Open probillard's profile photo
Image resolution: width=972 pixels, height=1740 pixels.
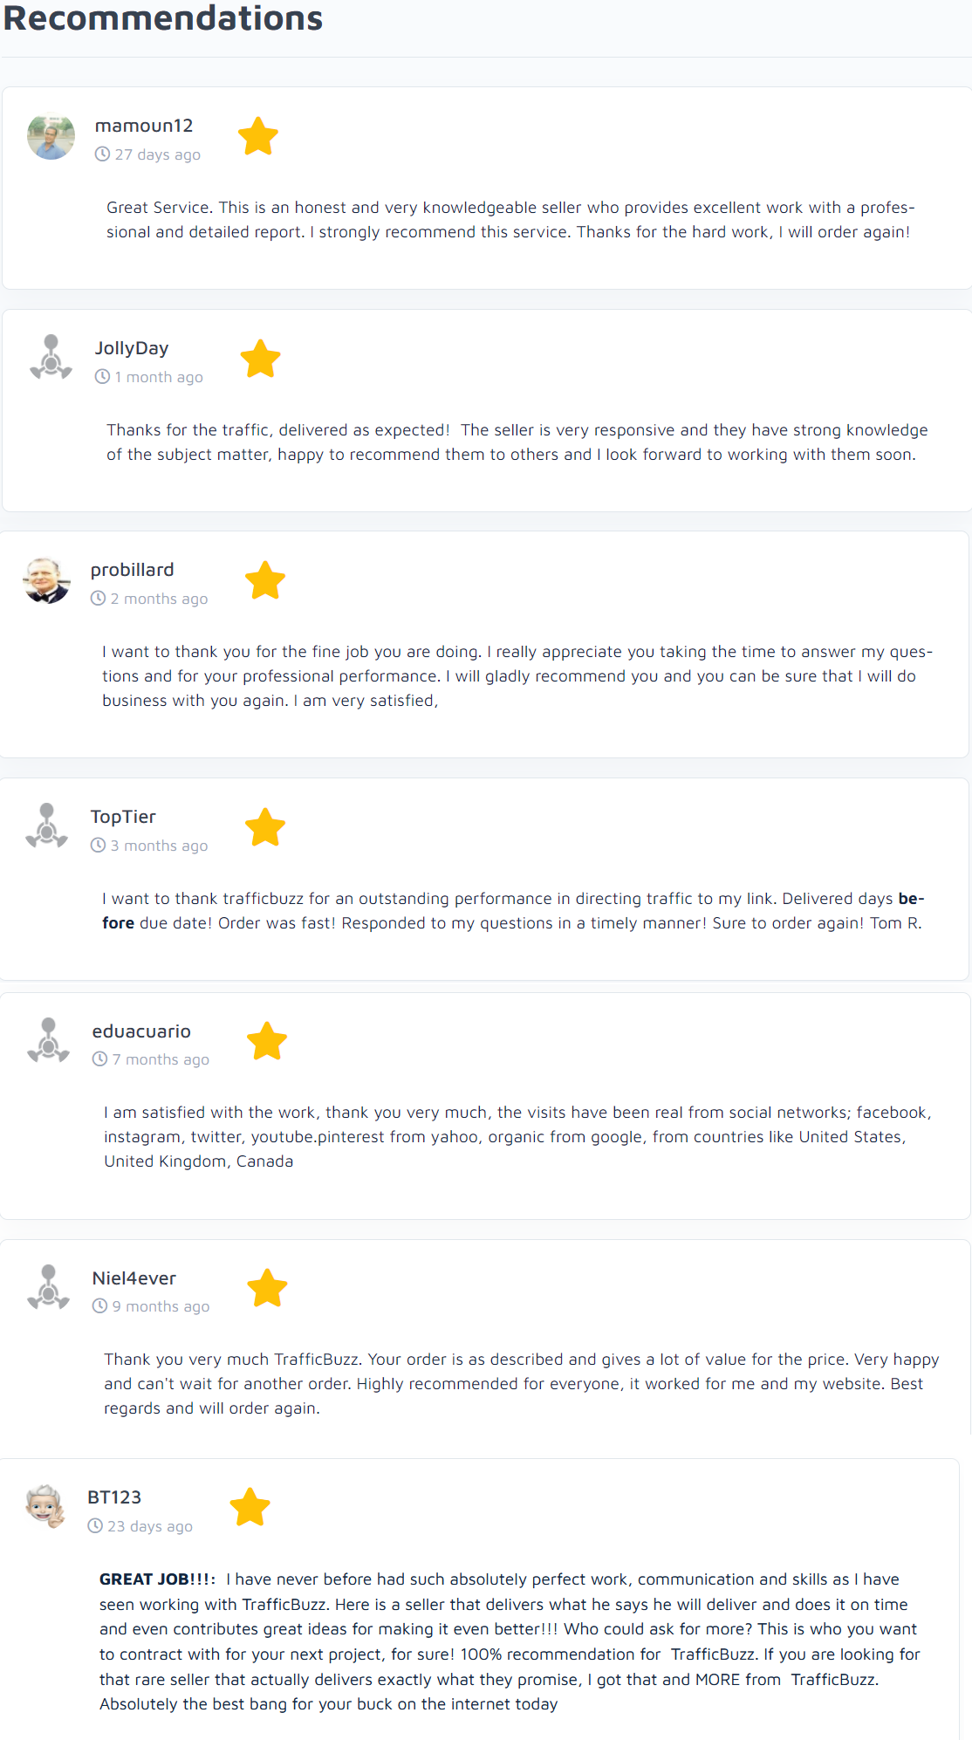click(47, 580)
